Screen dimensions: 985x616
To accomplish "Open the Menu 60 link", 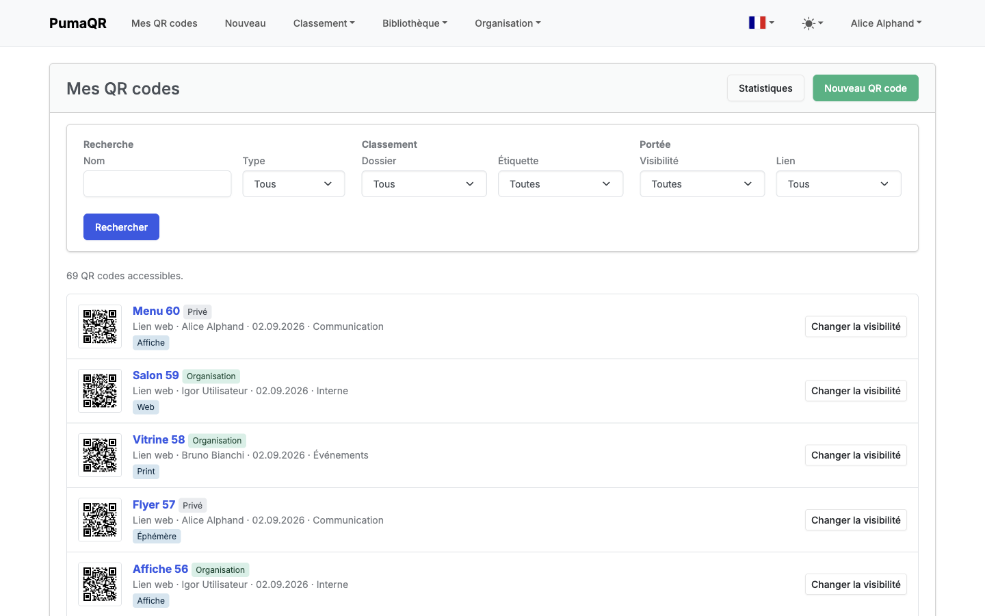I will click(x=156, y=311).
